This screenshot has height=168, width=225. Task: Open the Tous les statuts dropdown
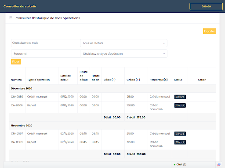coord(124,43)
